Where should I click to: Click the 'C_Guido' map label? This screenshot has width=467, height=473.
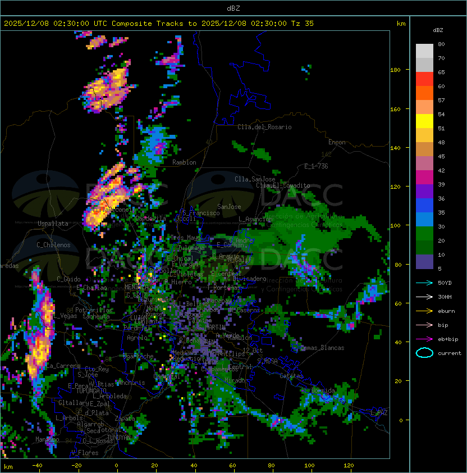coord(68,279)
